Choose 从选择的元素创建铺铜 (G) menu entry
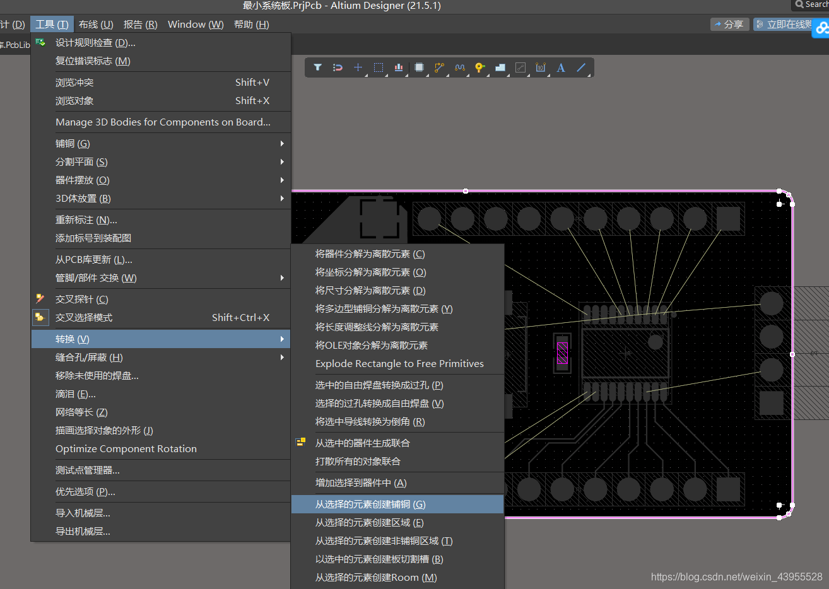This screenshot has width=829, height=589. click(370, 504)
